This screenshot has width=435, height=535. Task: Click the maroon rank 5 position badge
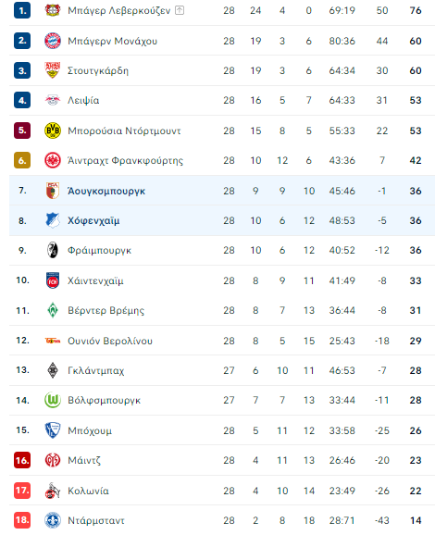click(22, 131)
